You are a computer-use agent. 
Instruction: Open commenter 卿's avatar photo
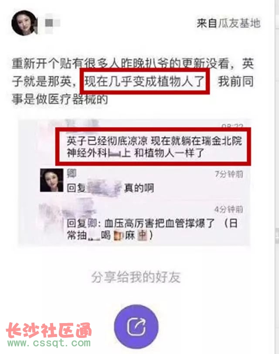[51, 180]
